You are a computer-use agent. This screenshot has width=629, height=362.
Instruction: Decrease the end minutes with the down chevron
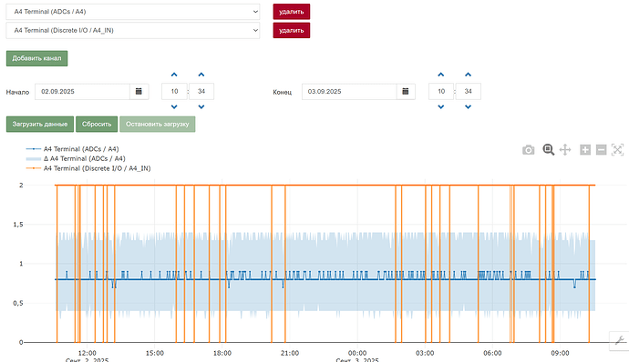tap(468, 107)
